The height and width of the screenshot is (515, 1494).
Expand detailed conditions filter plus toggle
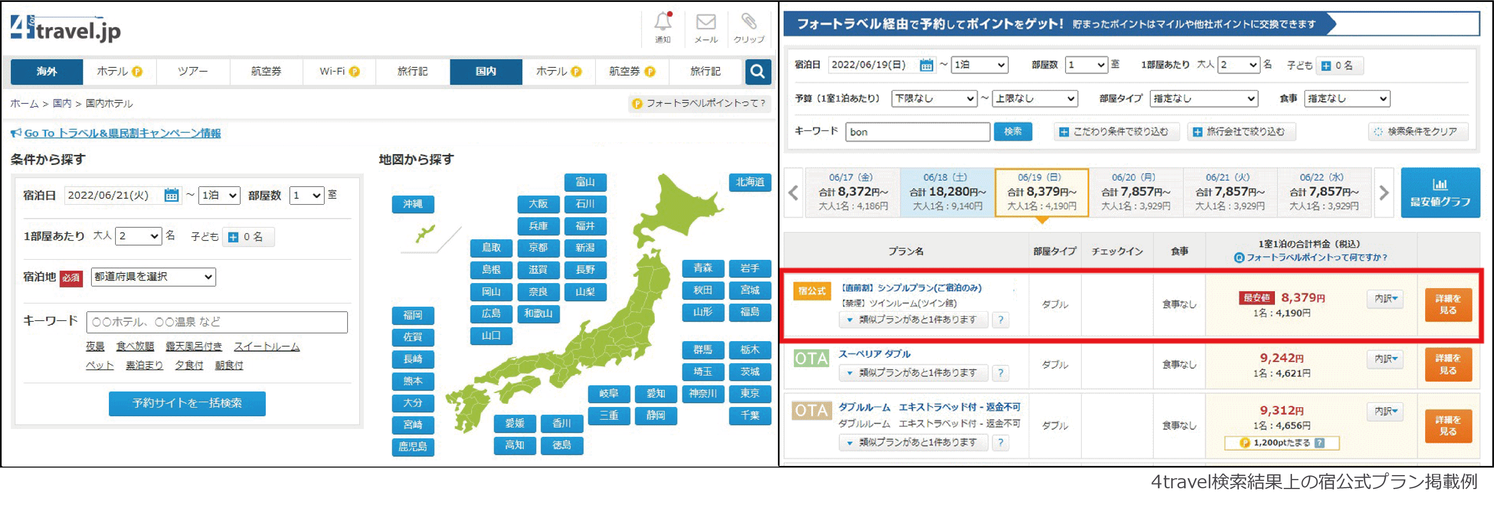click(1064, 132)
